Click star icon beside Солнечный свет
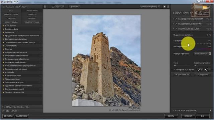Viewport: 214px width, 120px height. tap(3, 76)
